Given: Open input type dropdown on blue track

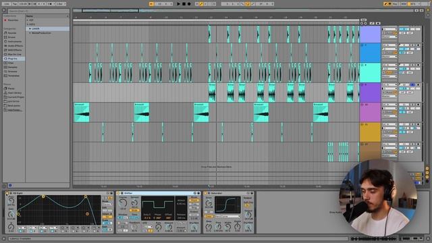Looking at the screenshot, I should tap(389, 45).
